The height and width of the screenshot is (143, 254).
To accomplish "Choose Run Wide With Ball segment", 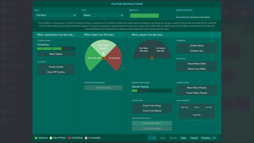I will (144, 50).
